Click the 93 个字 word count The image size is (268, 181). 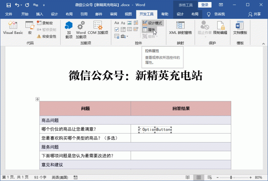pyautogui.click(x=40, y=177)
